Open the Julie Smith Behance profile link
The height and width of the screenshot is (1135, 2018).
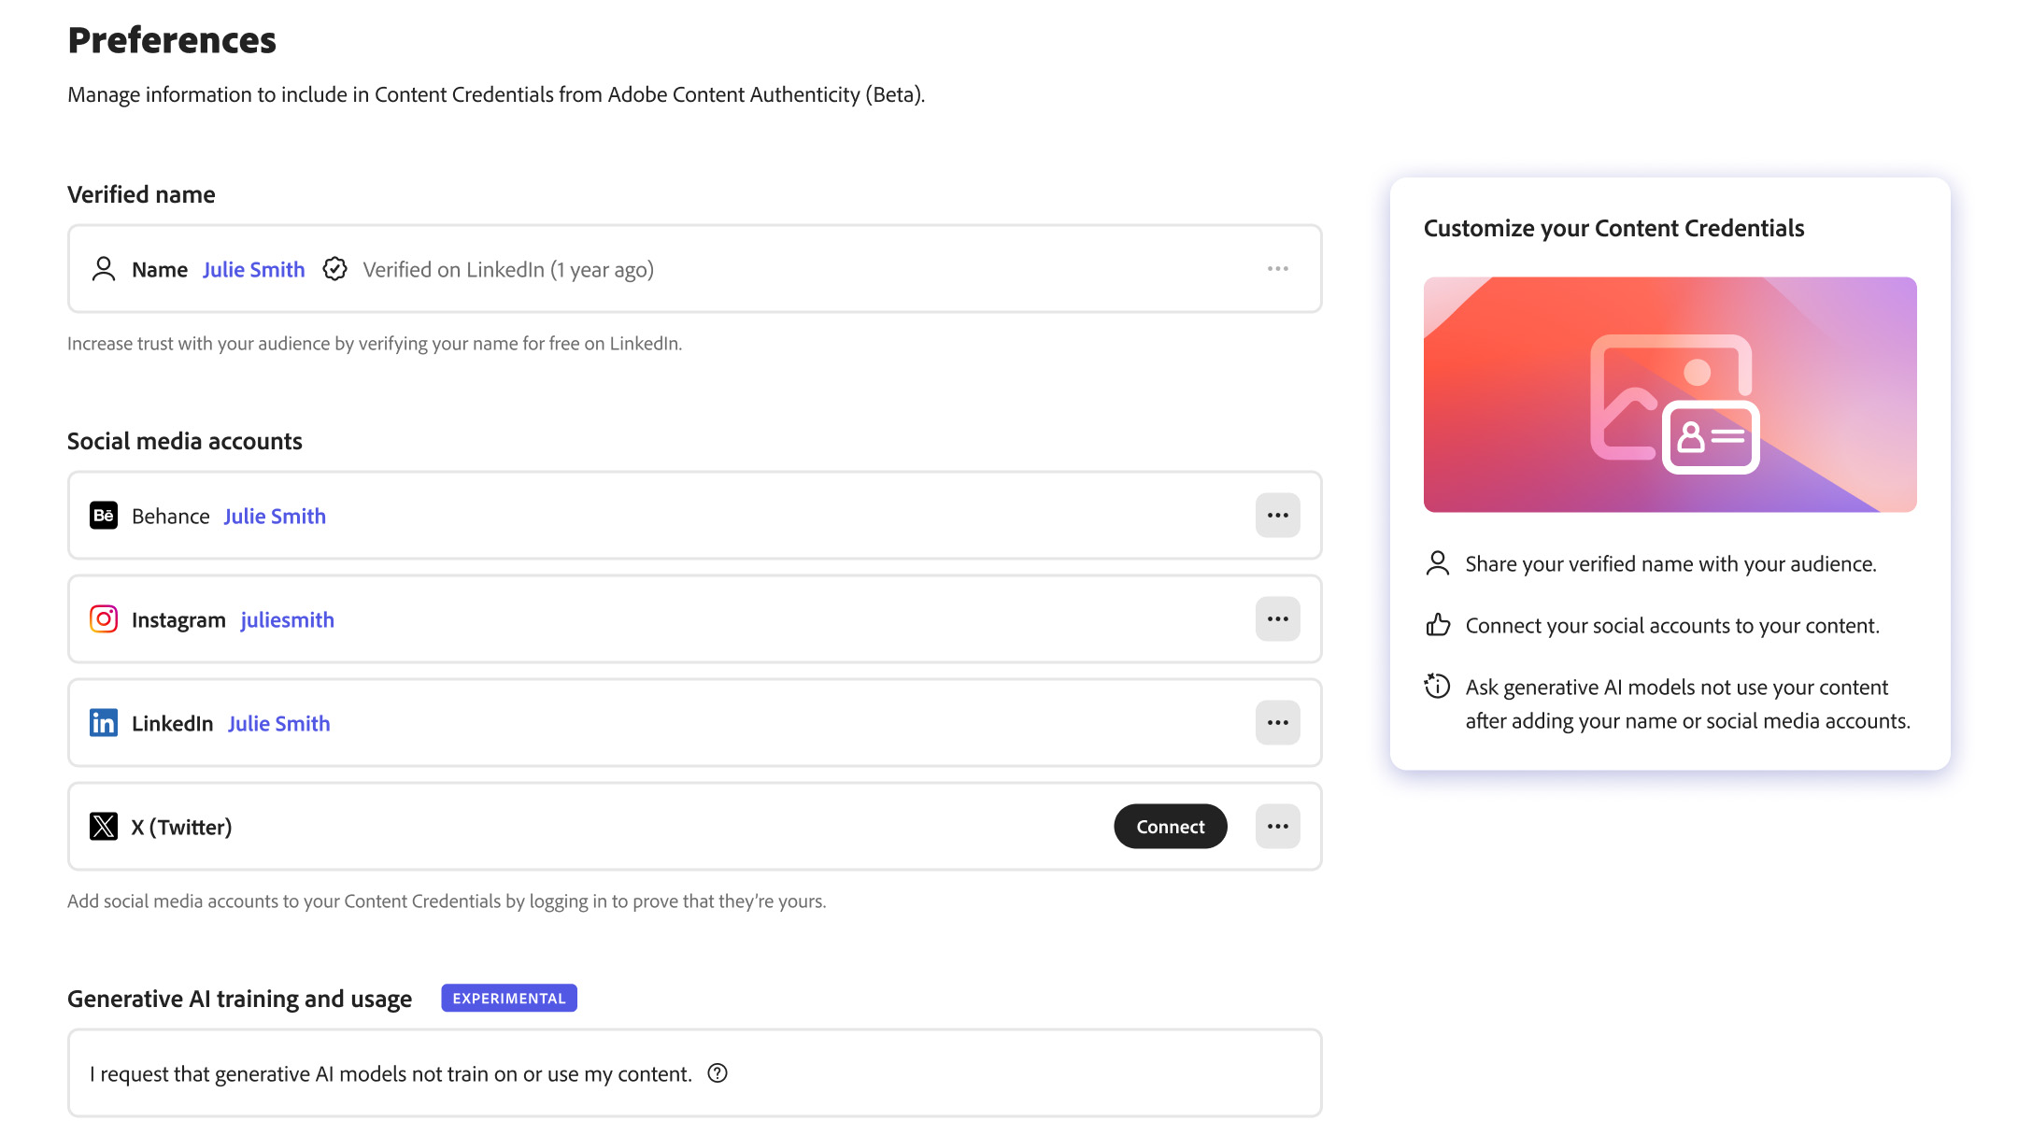(x=275, y=517)
